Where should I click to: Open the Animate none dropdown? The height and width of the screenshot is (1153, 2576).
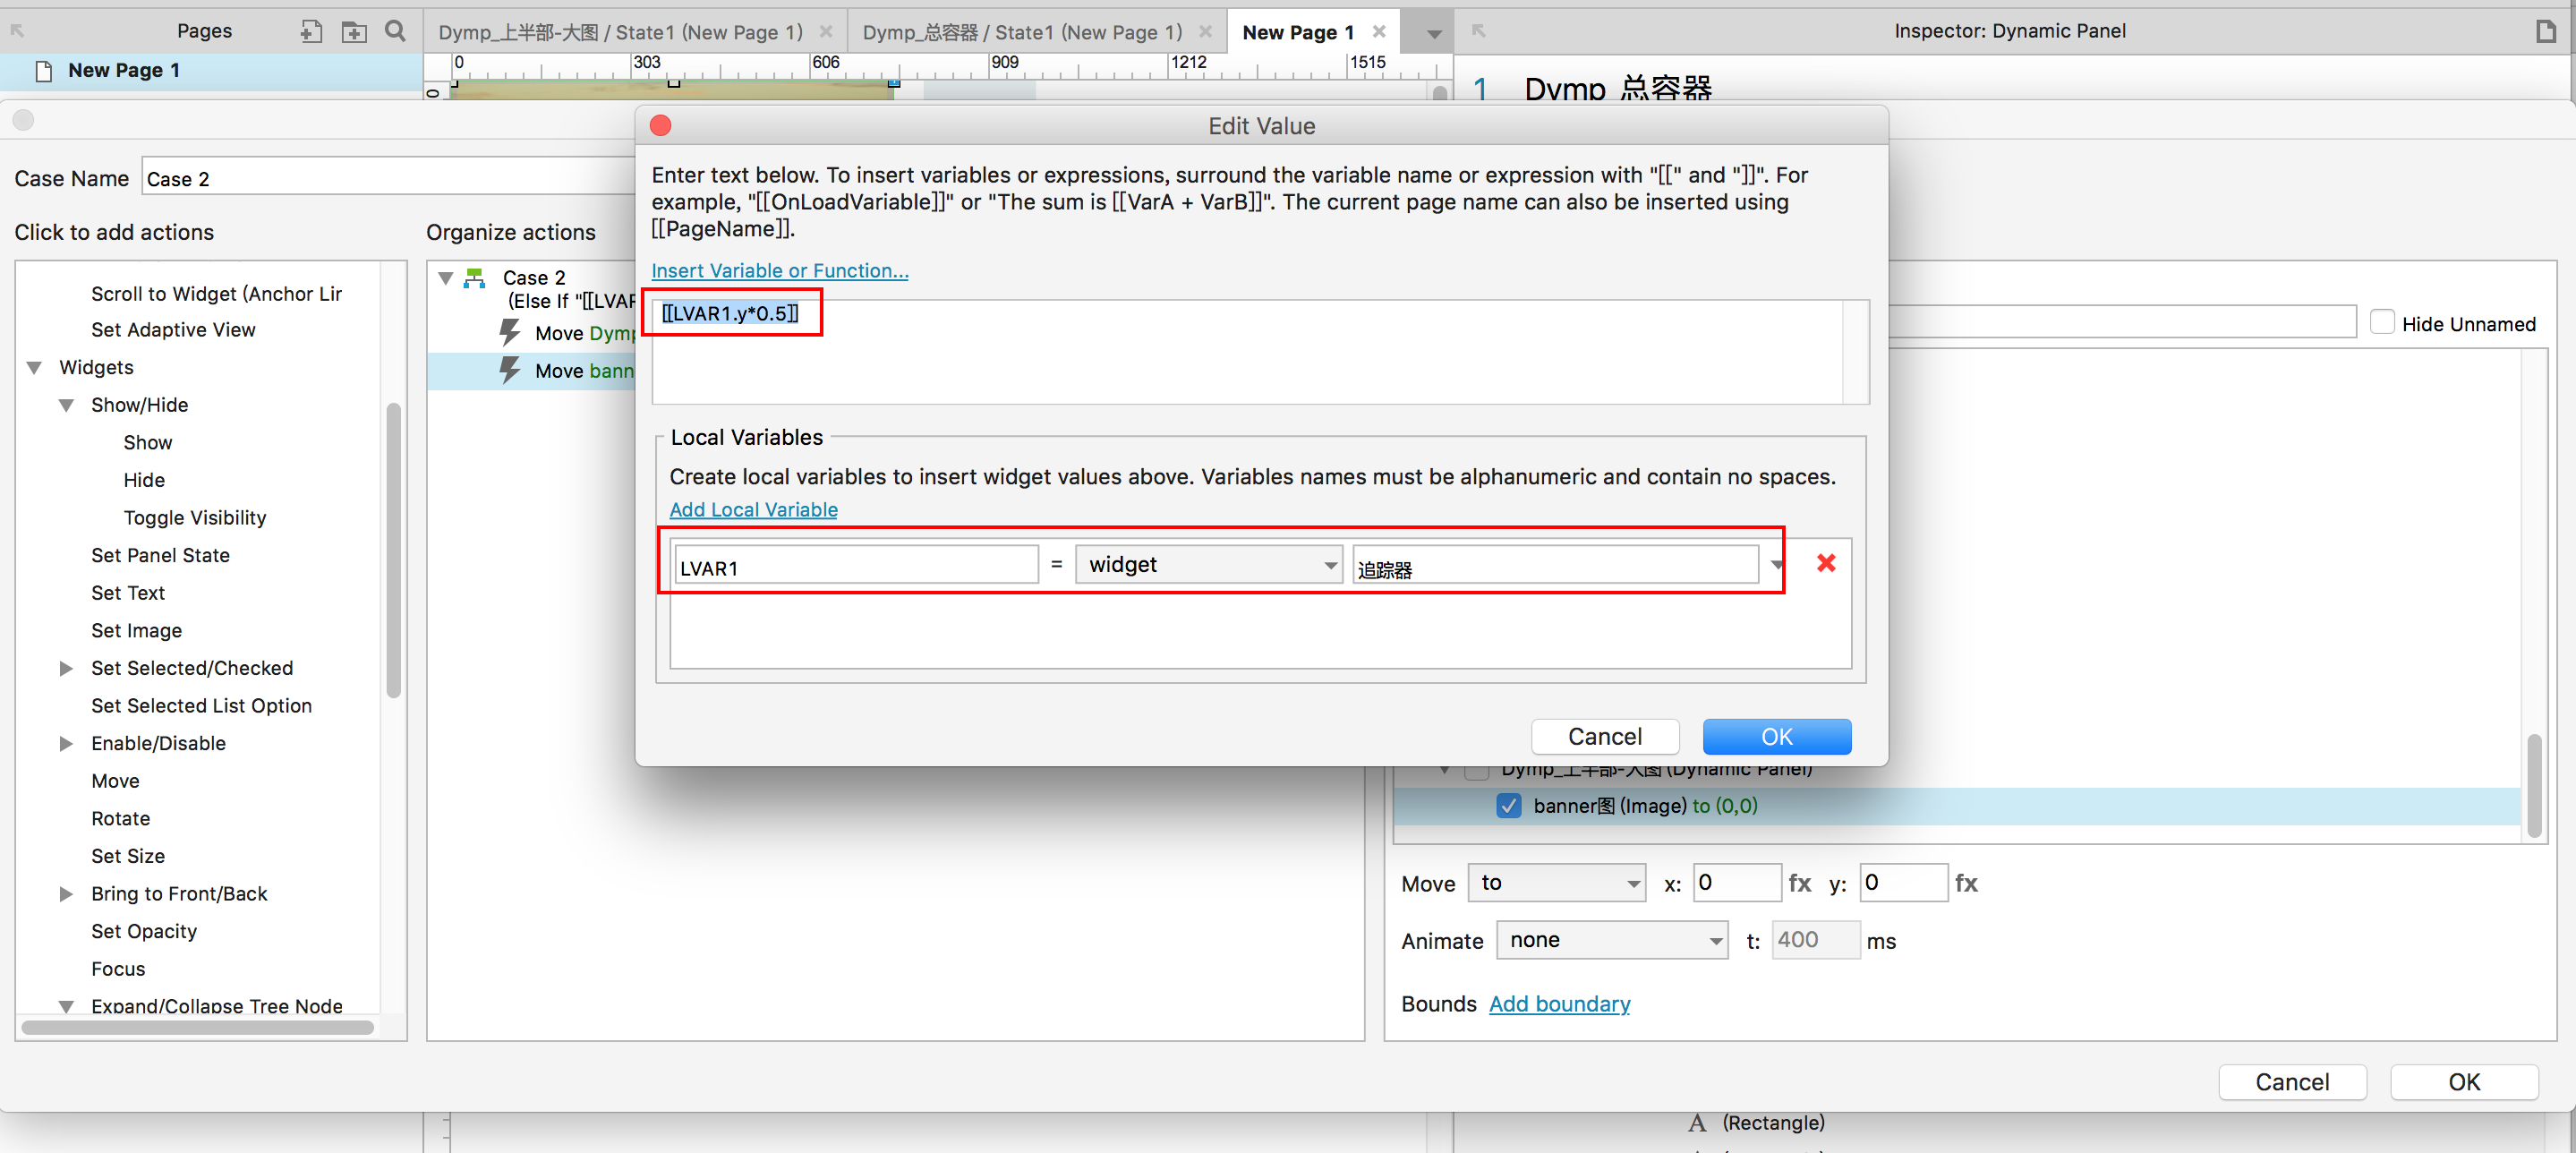click(1611, 940)
